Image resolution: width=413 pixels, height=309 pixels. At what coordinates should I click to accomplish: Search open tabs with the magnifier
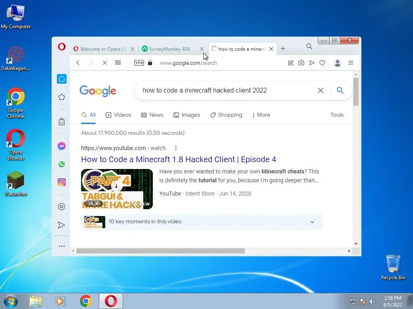pyautogui.click(x=309, y=47)
